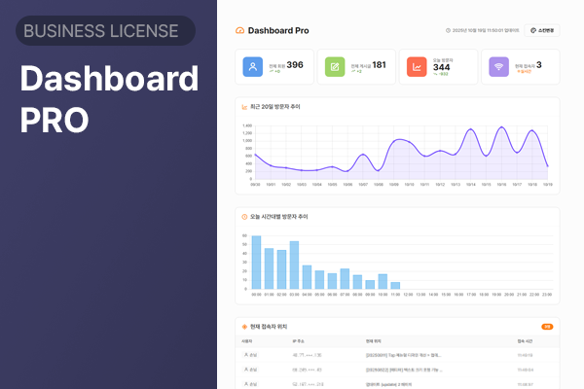Click the IP 주소 column header
Screen dimensions: 584x389
tap(300, 341)
